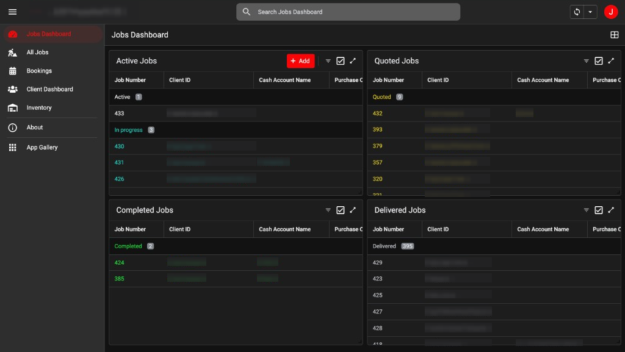Image resolution: width=625 pixels, height=352 pixels.
Task: Open filter in the Active Jobs panel
Action: (x=328, y=61)
